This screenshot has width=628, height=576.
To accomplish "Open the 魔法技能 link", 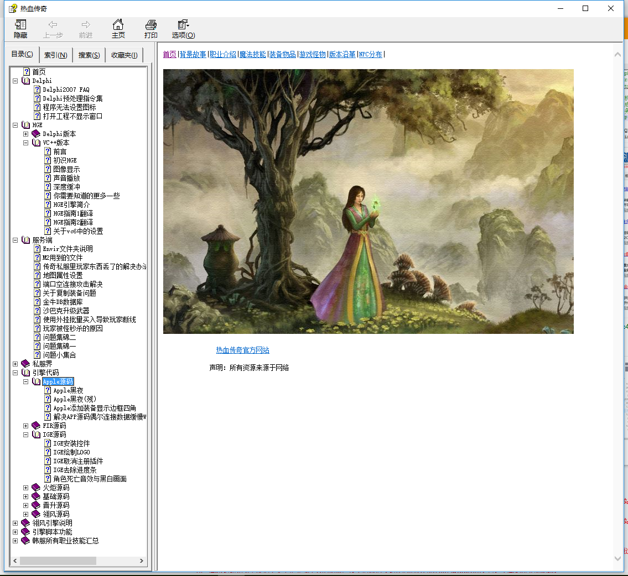I will [x=252, y=54].
